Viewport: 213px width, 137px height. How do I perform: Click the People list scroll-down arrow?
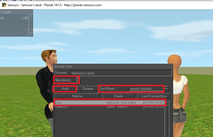point(31,34)
